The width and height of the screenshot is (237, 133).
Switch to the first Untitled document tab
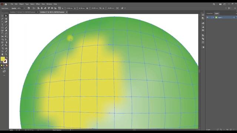23,12
